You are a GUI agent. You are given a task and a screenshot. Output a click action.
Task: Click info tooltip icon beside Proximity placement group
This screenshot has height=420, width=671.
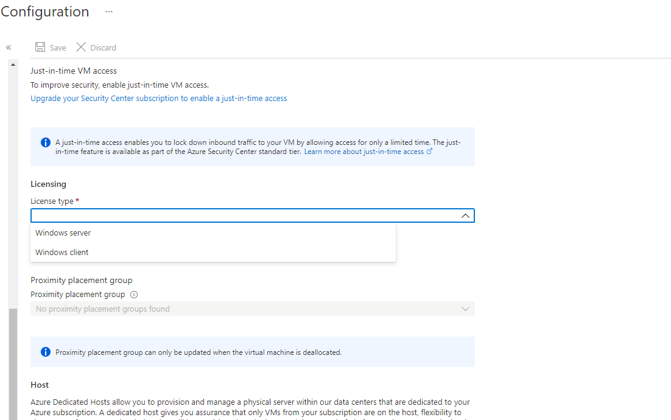tap(134, 295)
